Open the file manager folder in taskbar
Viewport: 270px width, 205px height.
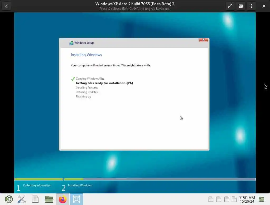[49, 199]
